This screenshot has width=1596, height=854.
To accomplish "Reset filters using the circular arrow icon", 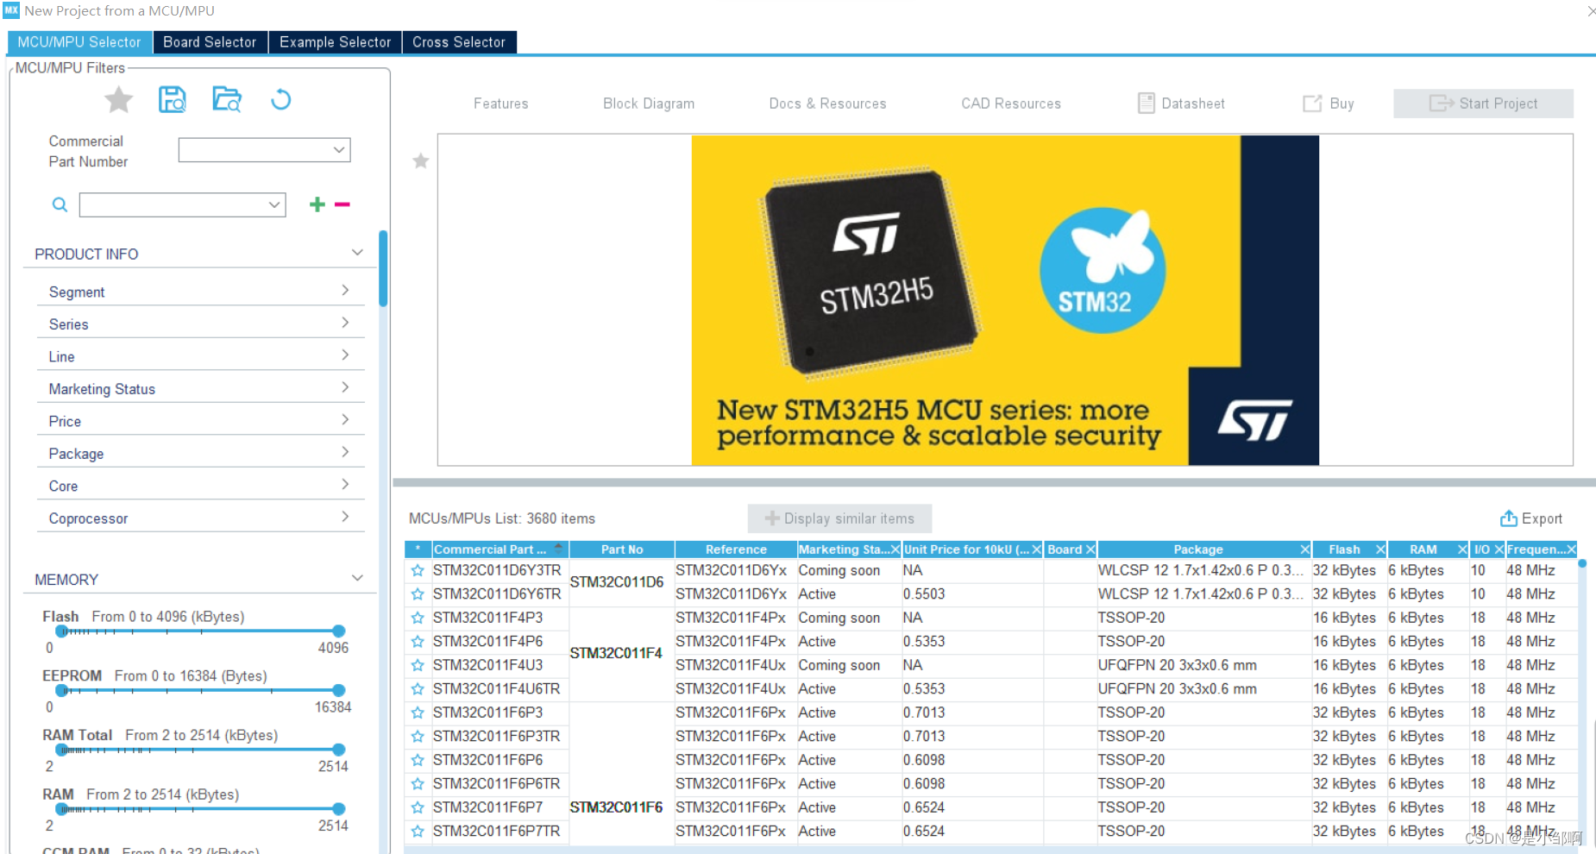I will pyautogui.click(x=280, y=99).
